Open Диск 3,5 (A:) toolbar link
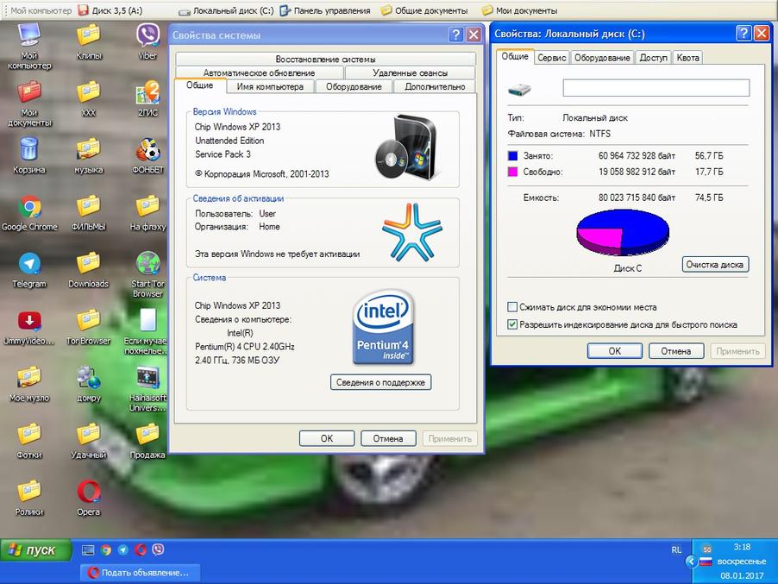 pos(110,10)
